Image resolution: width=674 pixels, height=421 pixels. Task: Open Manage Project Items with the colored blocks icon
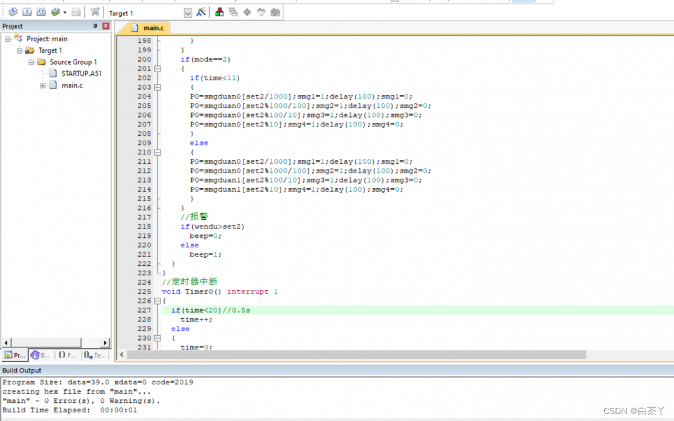point(220,12)
